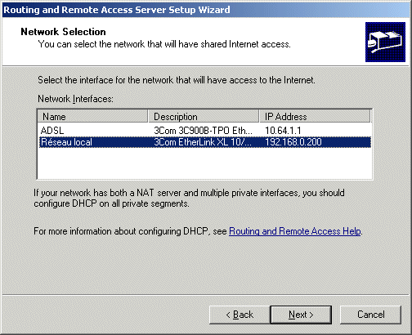Click the Network Selection heading text
The height and width of the screenshot is (335, 412).
63,32
